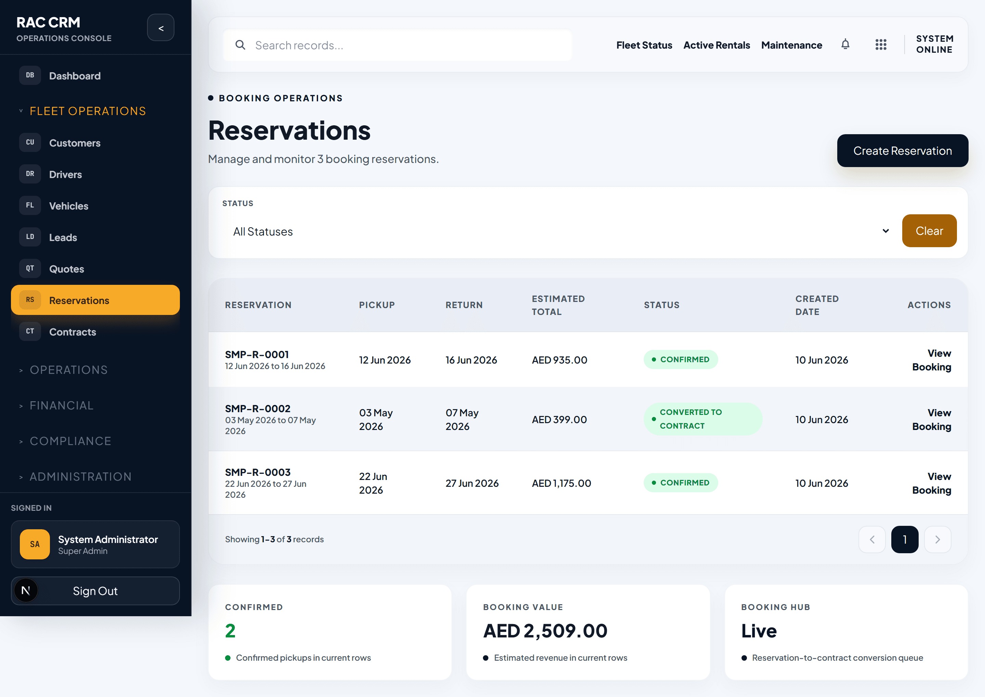Image resolution: width=985 pixels, height=697 pixels.
Task: Go to next page arrow
Action: [937, 540]
